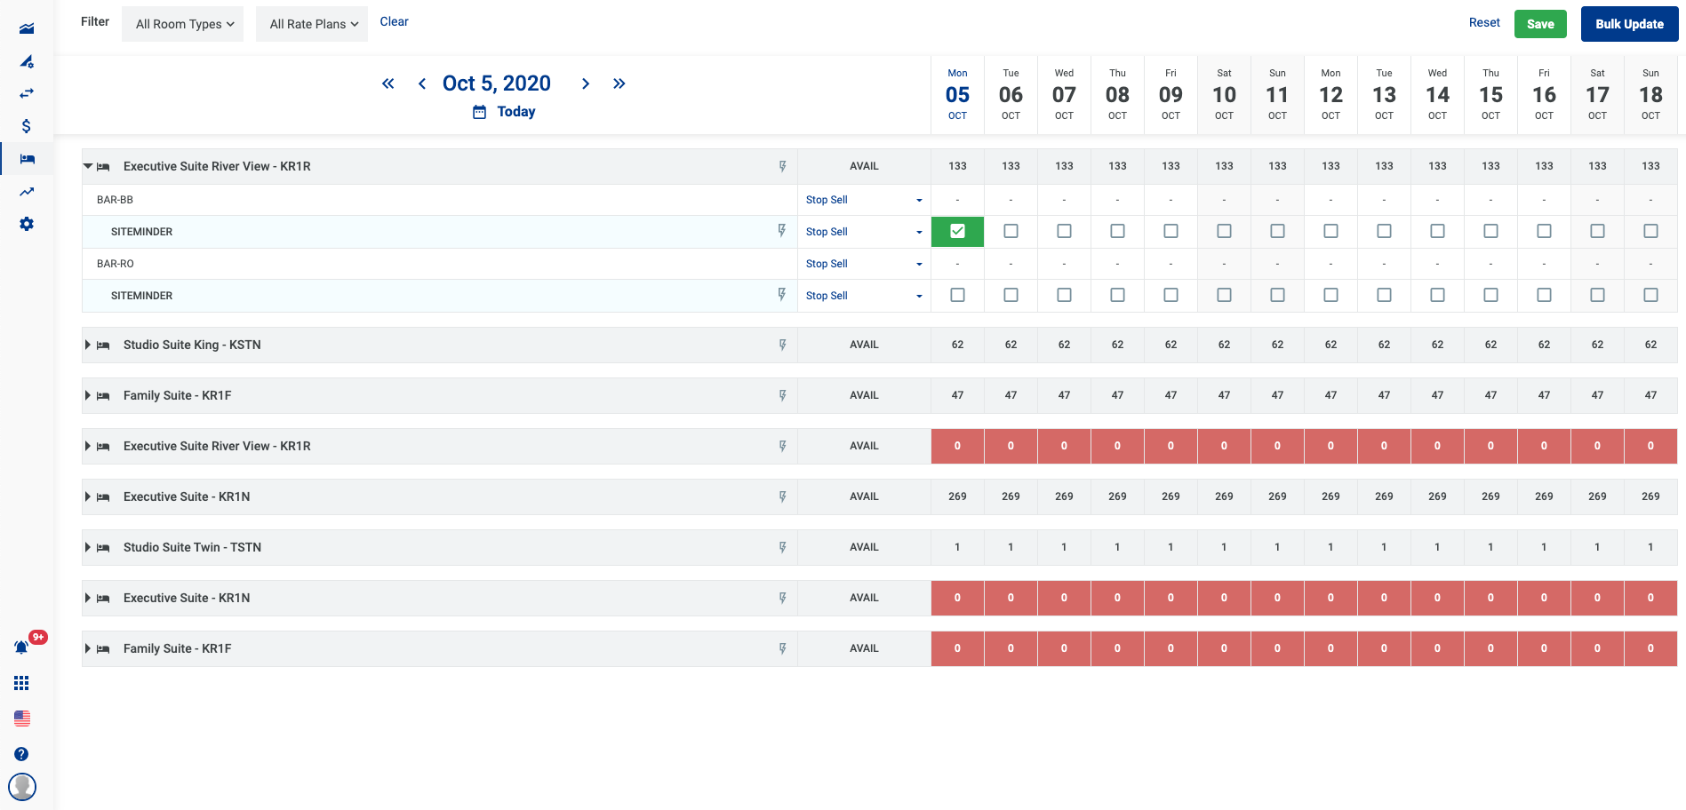The height and width of the screenshot is (810, 1686).
Task: Check BAR-RO SITEMINDER stop sell for Oct 06
Action: pos(1011,295)
